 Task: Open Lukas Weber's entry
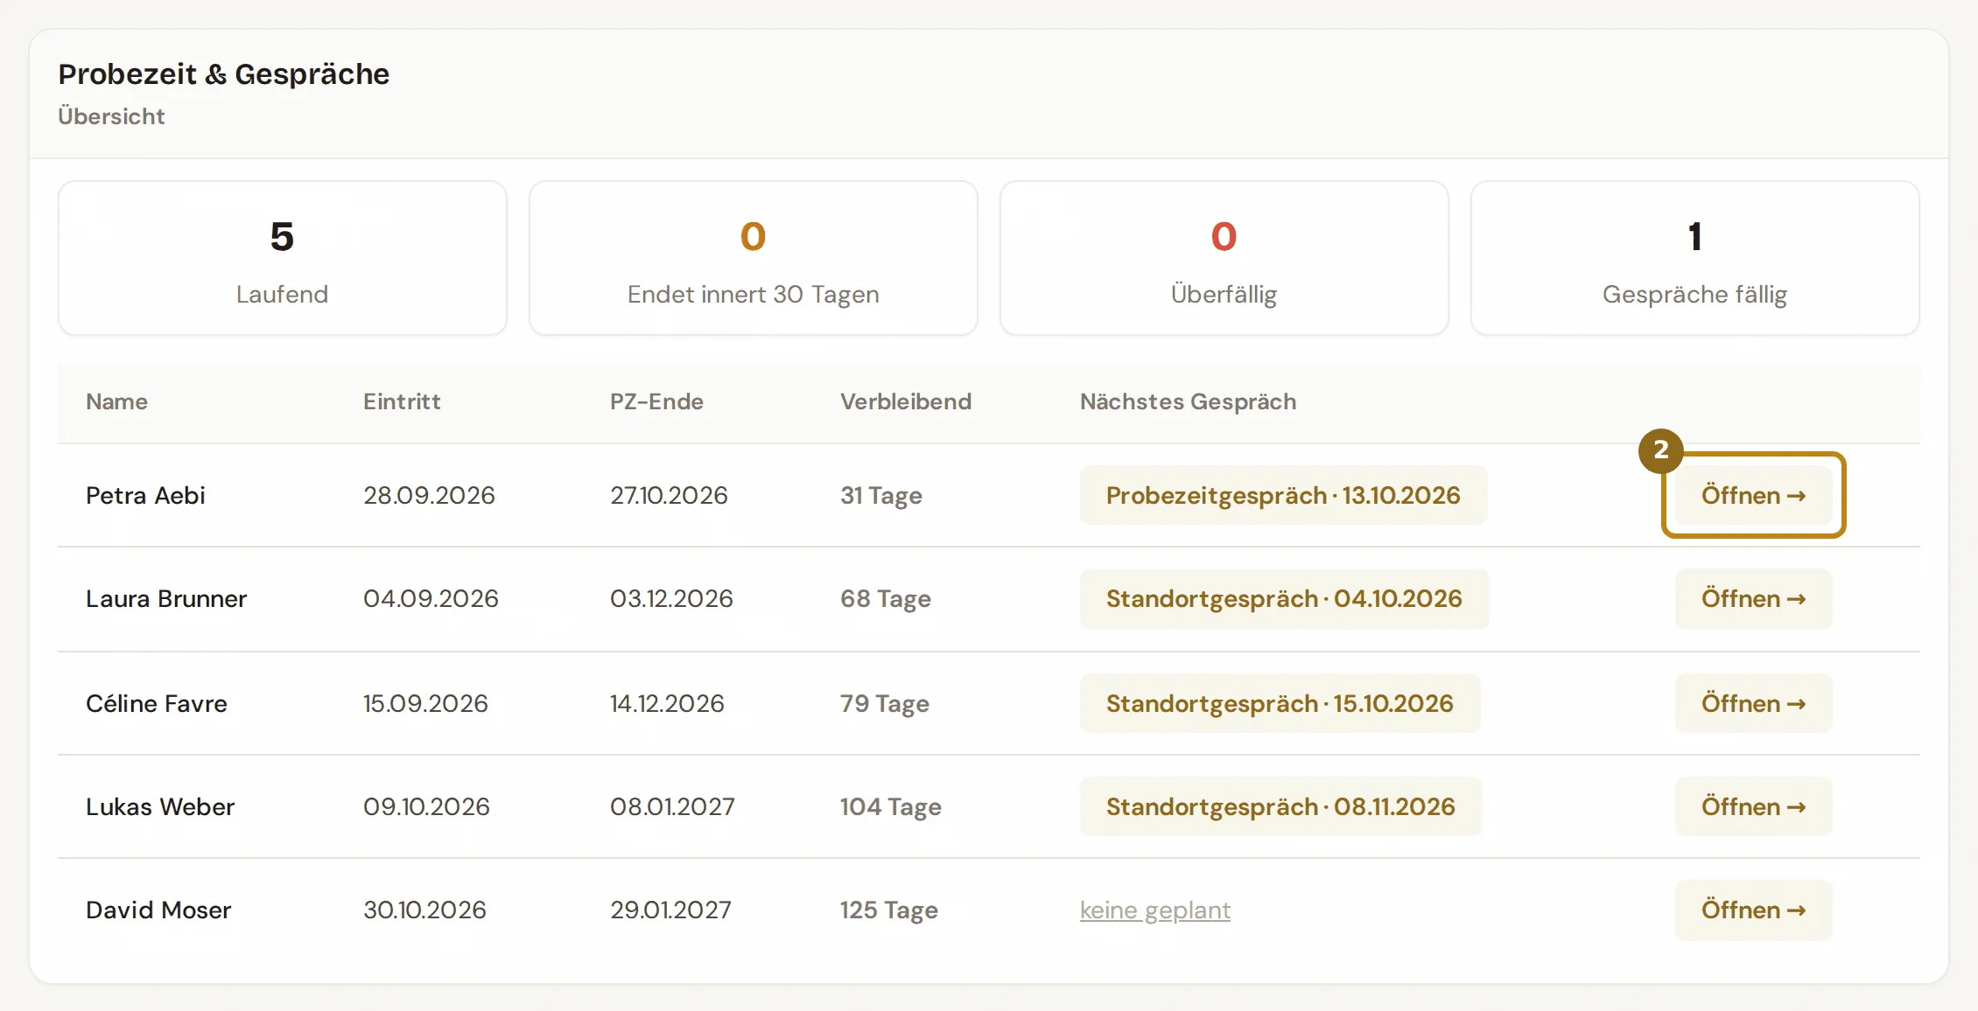(1753, 806)
